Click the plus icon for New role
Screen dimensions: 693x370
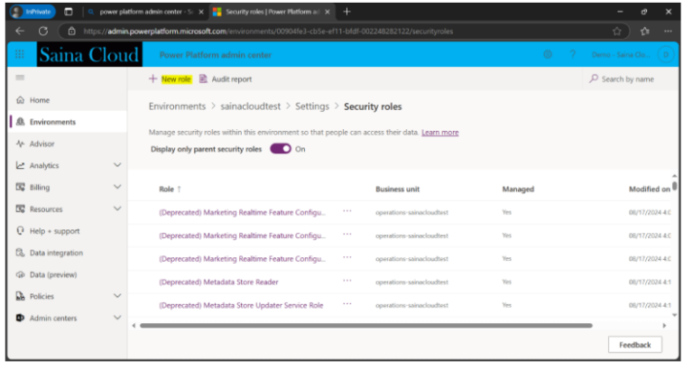(x=152, y=79)
